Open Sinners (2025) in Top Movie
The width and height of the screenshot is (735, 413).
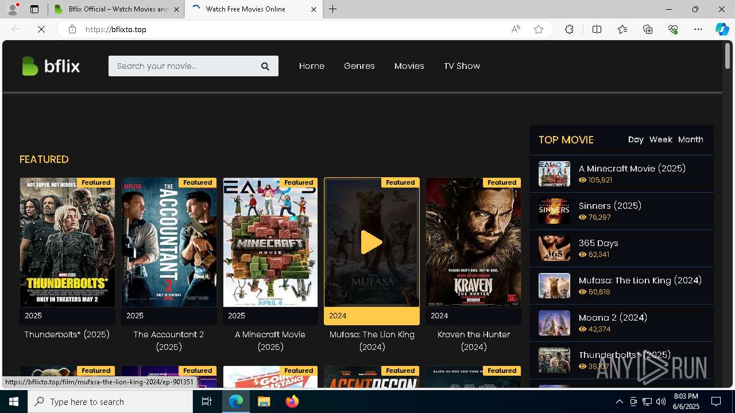(610, 205)
